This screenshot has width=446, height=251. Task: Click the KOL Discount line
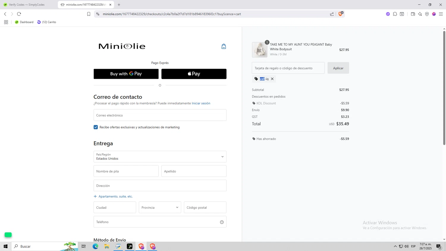[x=300, y=103]
